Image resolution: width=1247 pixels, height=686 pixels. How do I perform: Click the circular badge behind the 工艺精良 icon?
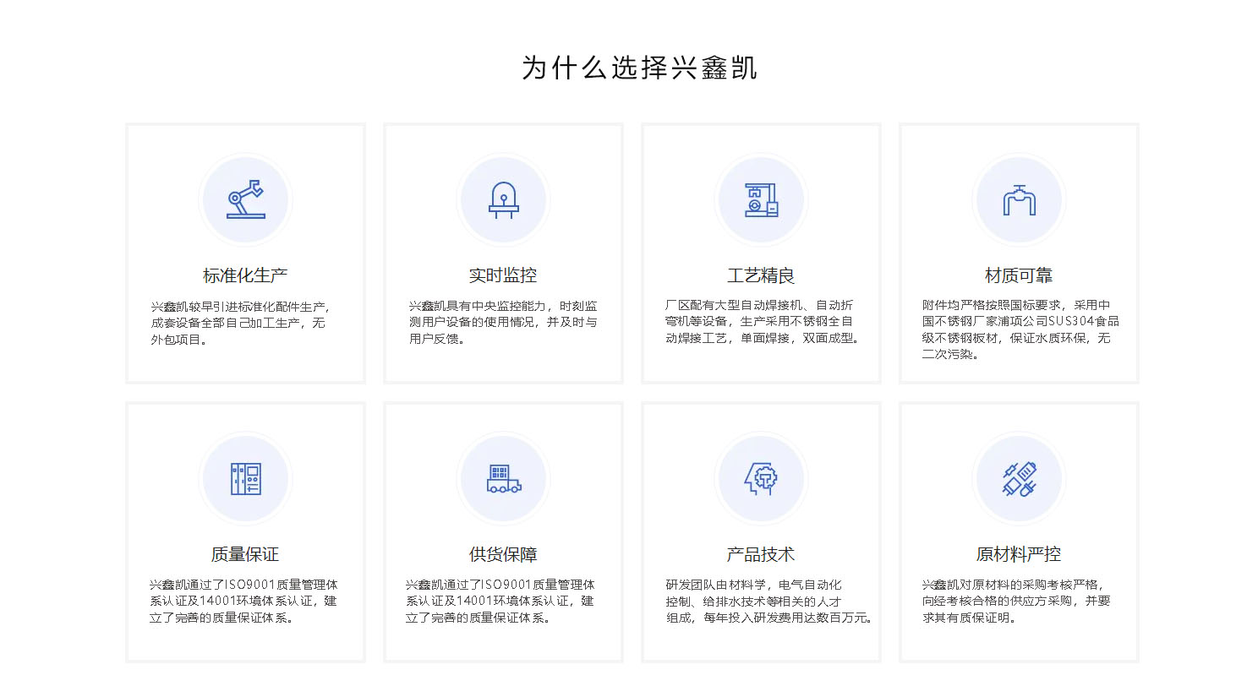click(761, 199)
